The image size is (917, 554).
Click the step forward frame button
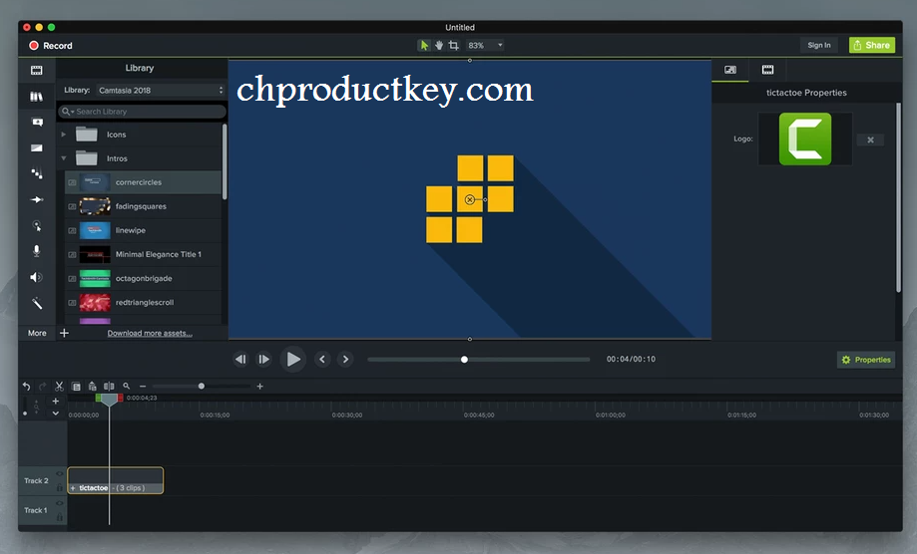[263, 359]
